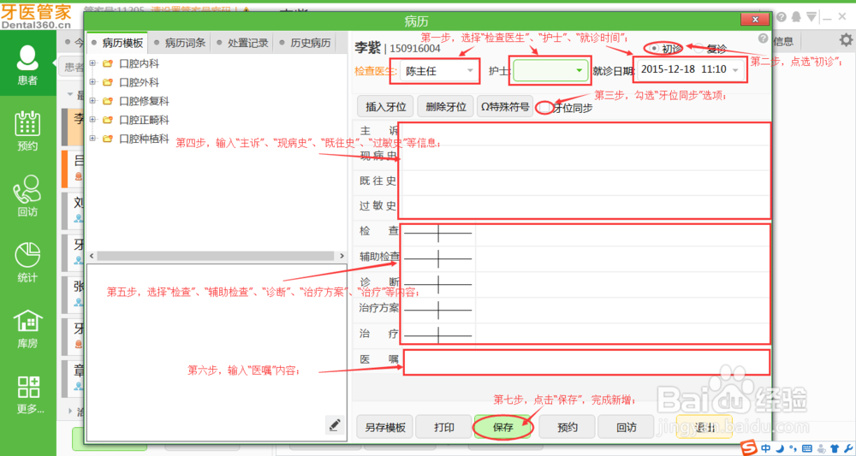Click the 删除牙位 button

[445, 106]
